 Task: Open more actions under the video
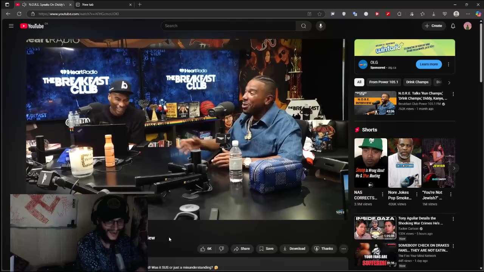[343, 249]
